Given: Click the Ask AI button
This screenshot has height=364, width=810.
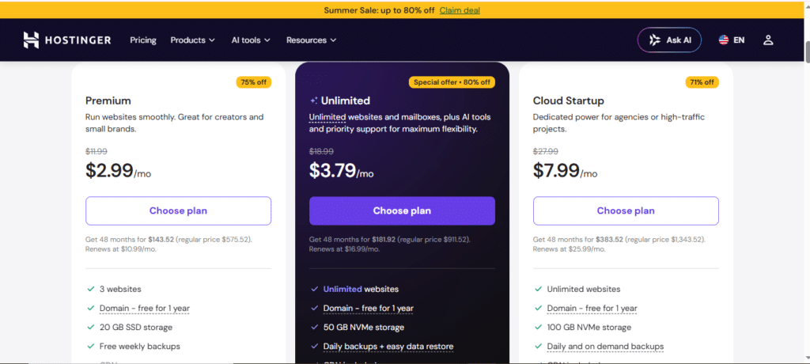Looking at the screenshot, I should 669,40.
